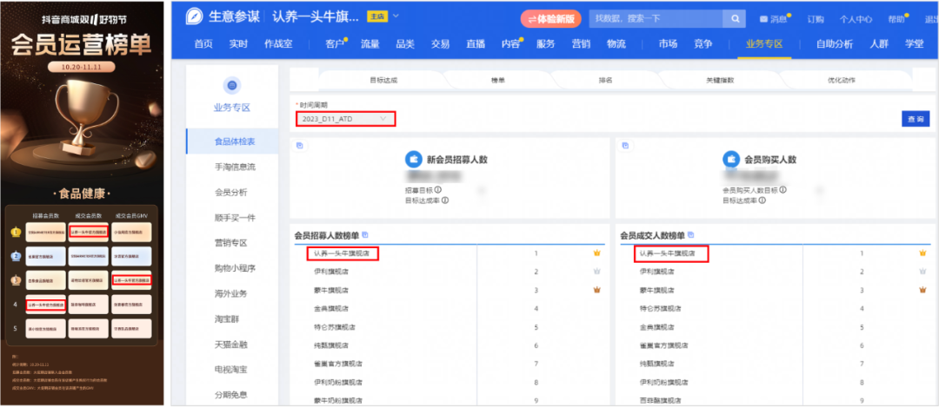Select 业务专区 in main navigation
Viewport: 939px width, 407px height.
pos(764,43)
